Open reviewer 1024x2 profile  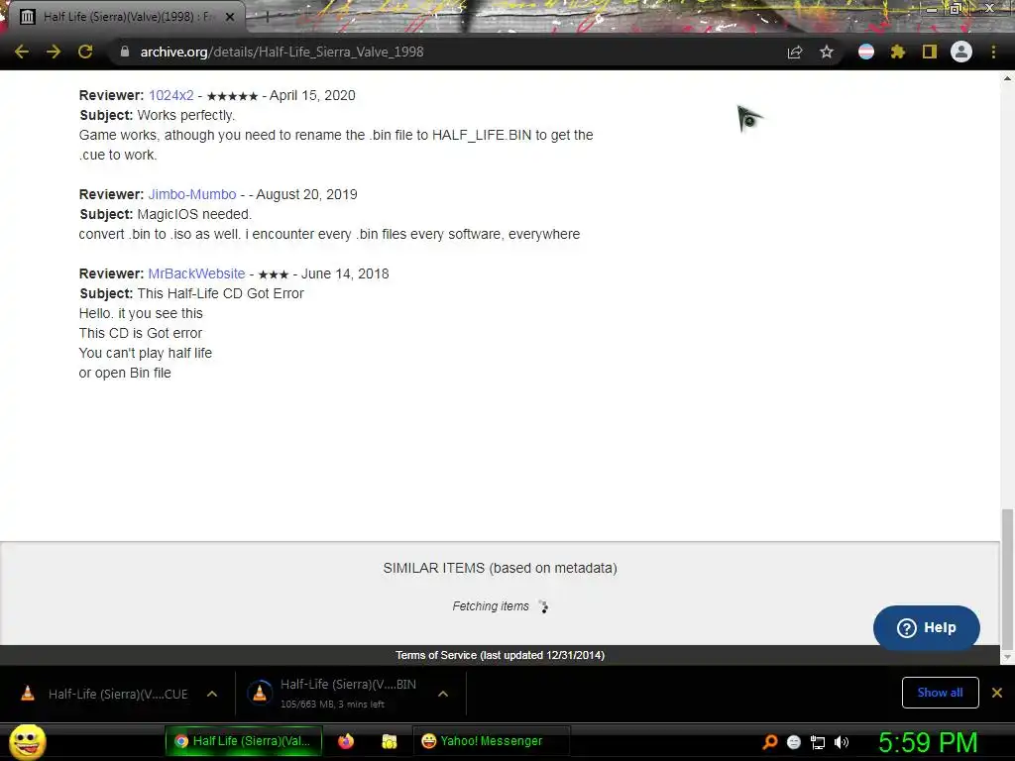(x=170, y=95)
